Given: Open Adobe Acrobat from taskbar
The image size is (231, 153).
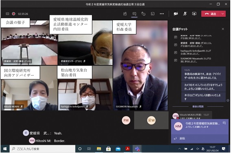Looking at the screenshot, I should coord(128,149).
